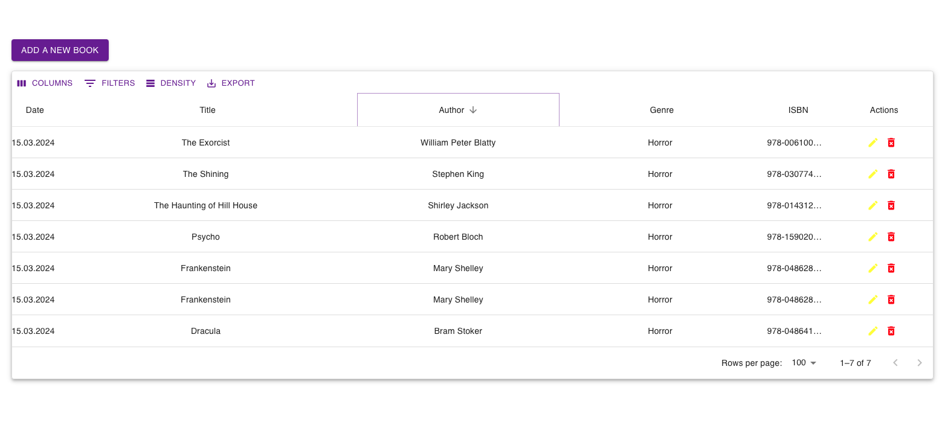This screenshot has width=945, height=445.
Task: Delete The Haunting of Hill House row
Action: (891, 205)
